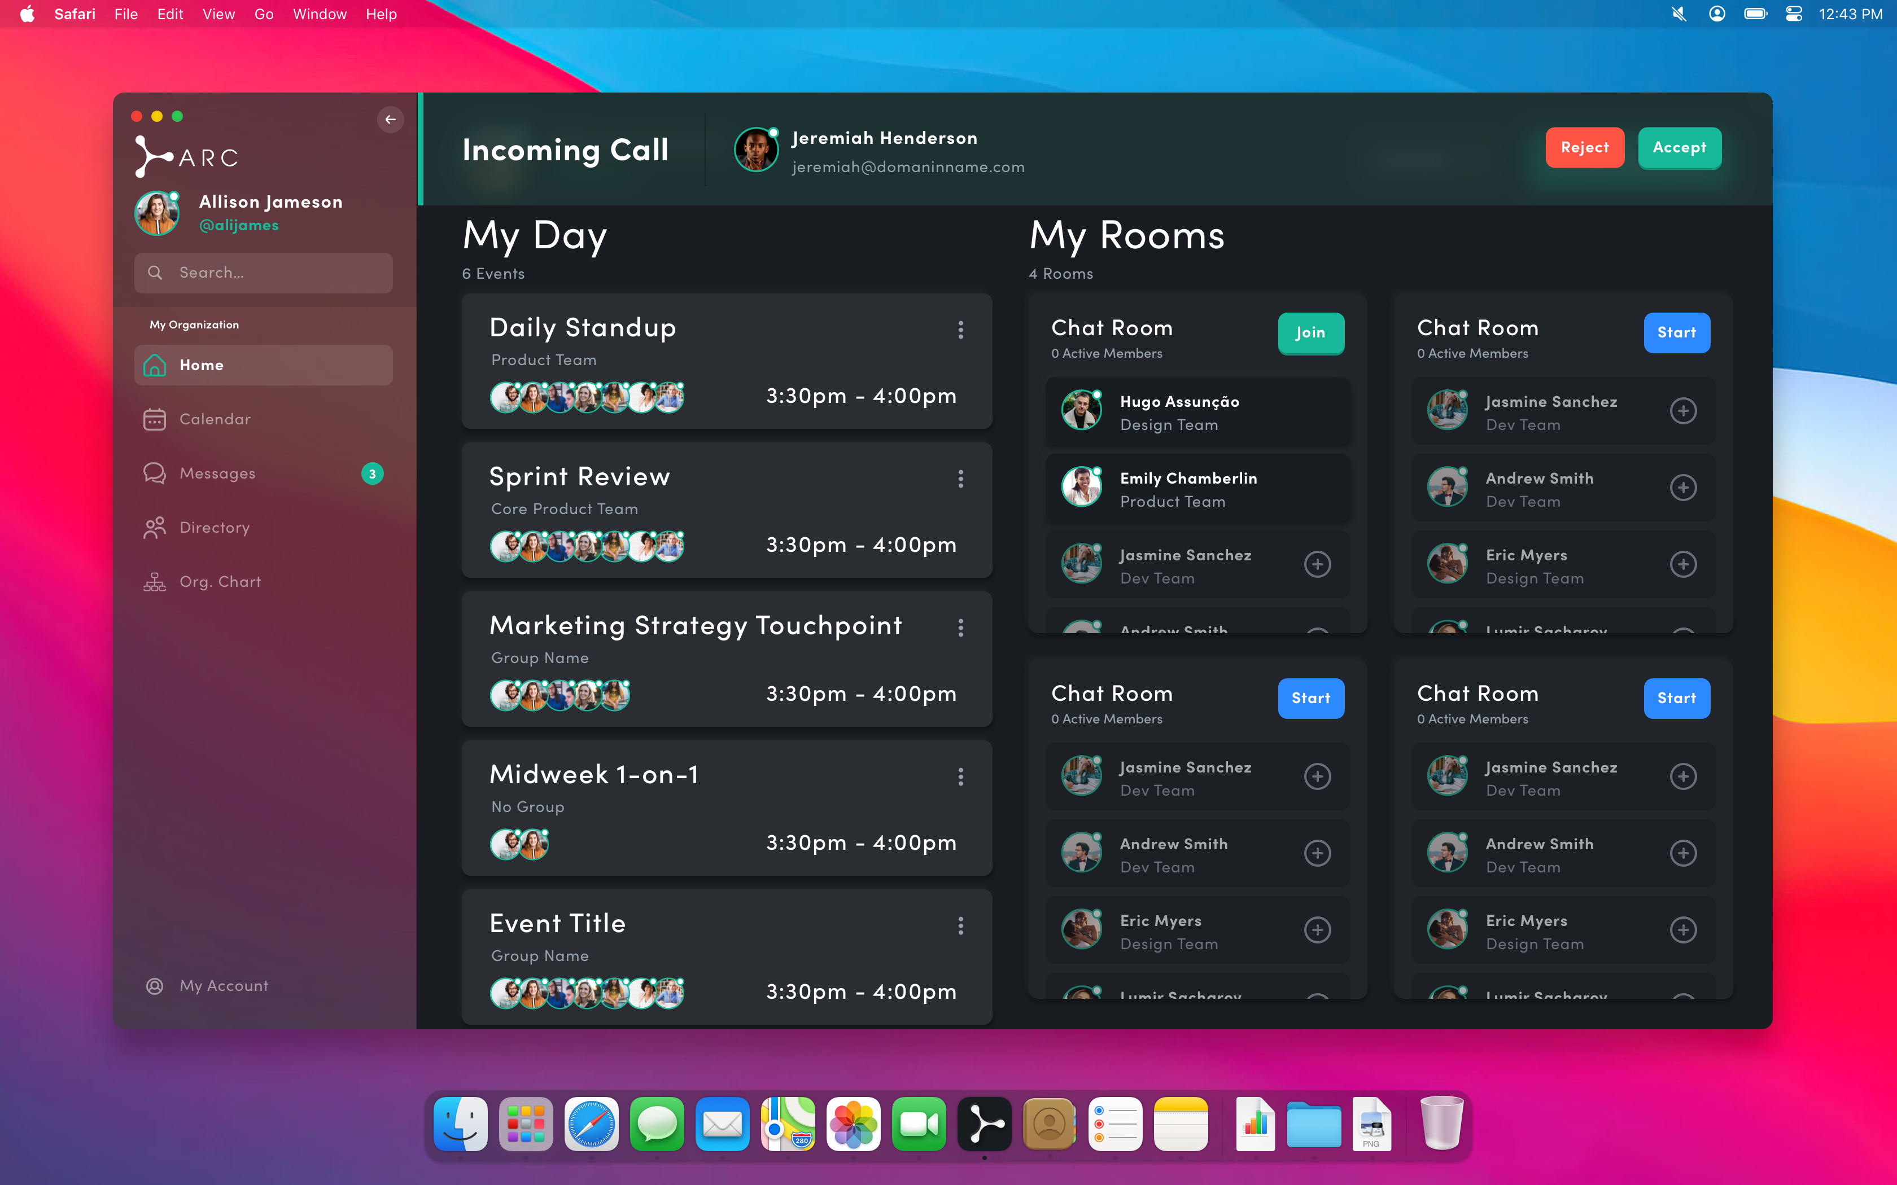
Task: Open Sprint Review three-dot menu
Action: click(960, 479)
